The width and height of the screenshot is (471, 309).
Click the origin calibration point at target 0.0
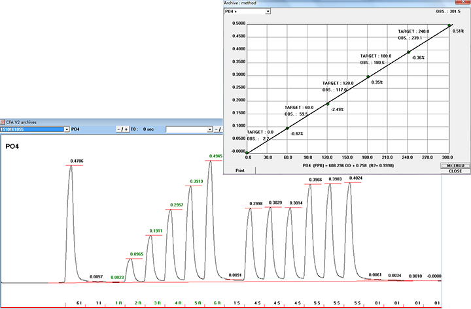[247, 152]
